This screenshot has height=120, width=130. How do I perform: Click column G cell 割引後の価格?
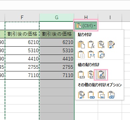coord(57,34)
